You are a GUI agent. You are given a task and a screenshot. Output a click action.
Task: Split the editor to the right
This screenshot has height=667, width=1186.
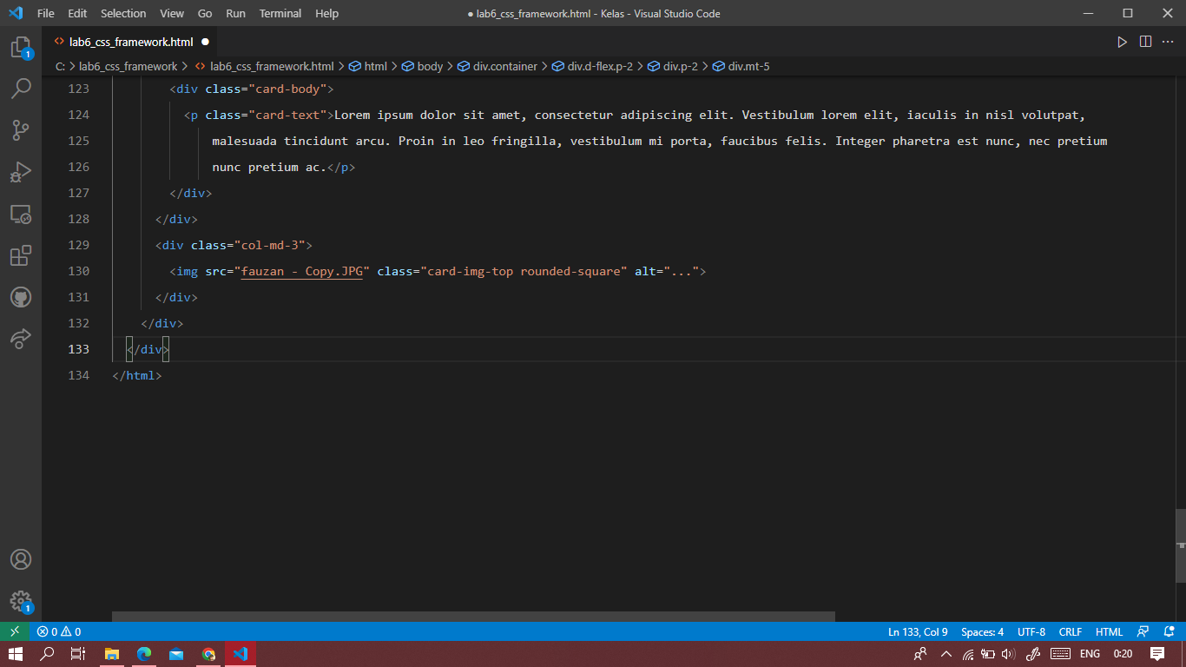pyautogui.click(x=1145, y=42)
